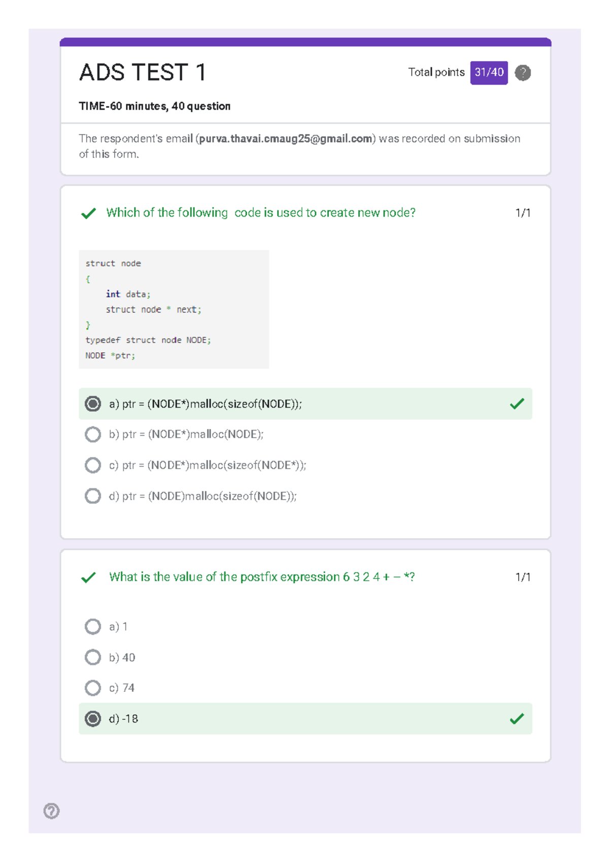
Task: Choose answer option b) 40
Action: (93, 657)
